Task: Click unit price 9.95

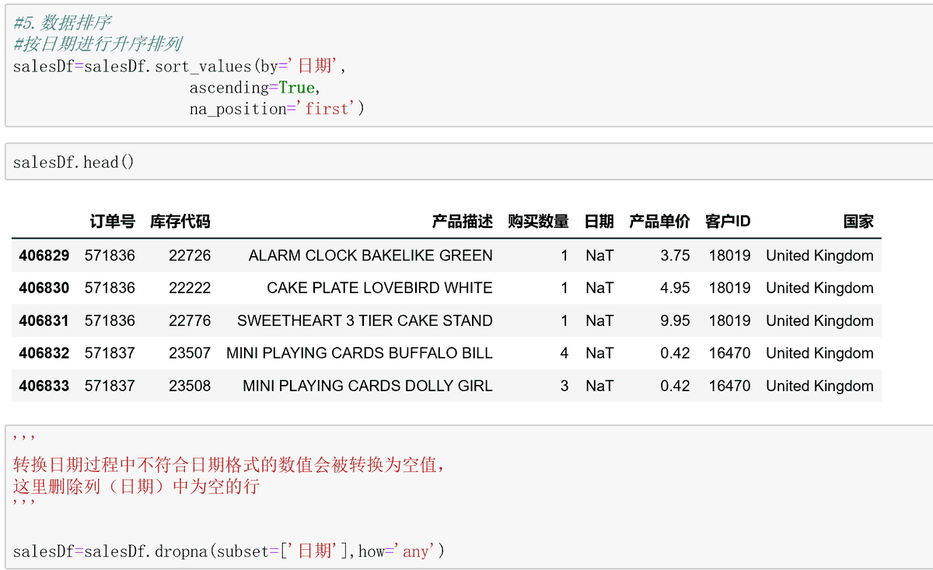Action: (675, 320)
